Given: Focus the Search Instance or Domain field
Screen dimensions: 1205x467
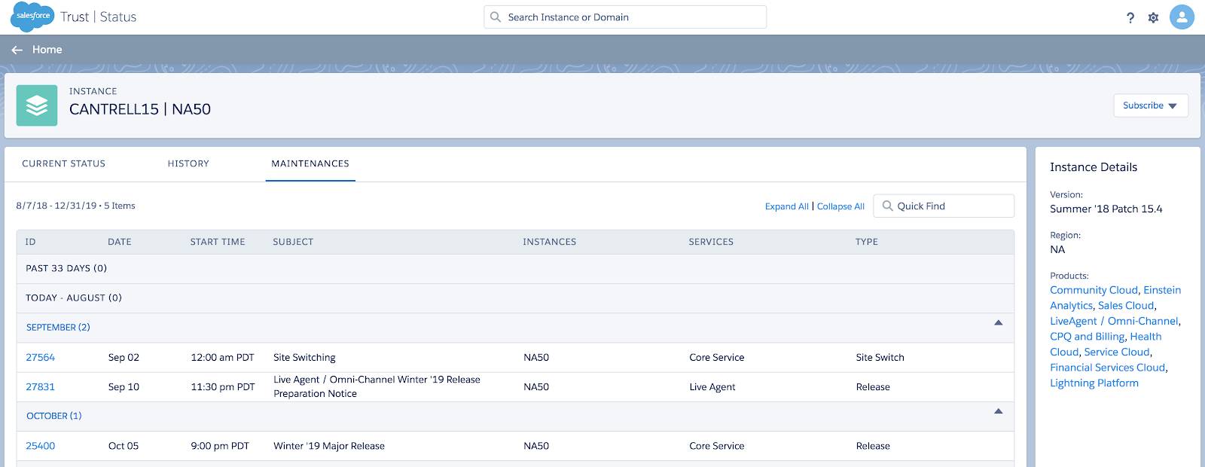Looking at the screenshot, I should 625,17.
